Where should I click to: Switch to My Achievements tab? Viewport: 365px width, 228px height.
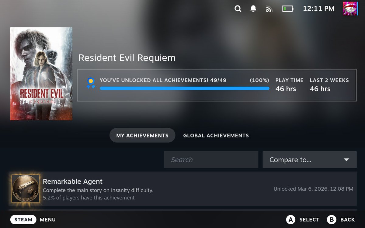coord(142,135)
